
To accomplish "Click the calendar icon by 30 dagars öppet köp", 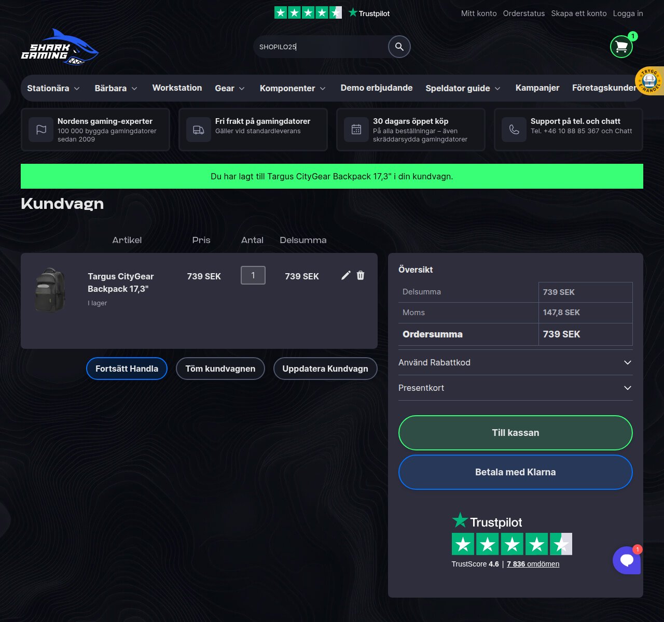I will [356, 130].
